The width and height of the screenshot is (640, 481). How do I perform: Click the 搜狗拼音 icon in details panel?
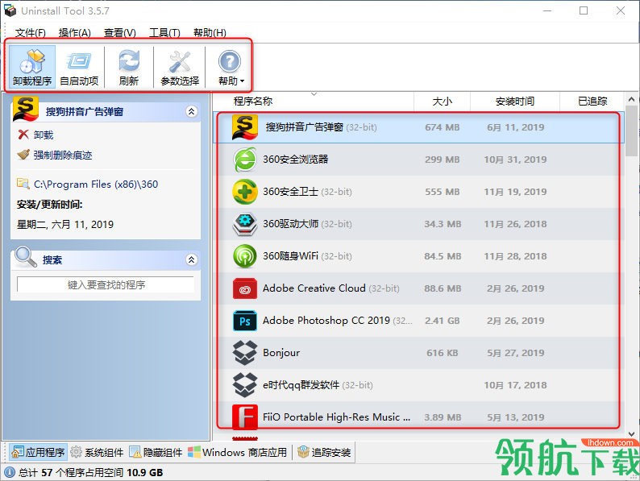coord(26,109)
